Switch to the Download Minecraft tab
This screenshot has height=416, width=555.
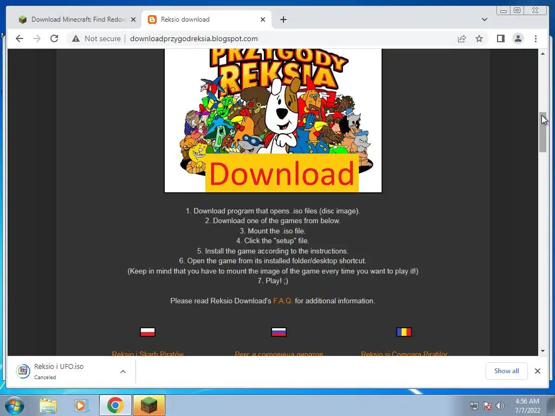[x=77, y=19]
